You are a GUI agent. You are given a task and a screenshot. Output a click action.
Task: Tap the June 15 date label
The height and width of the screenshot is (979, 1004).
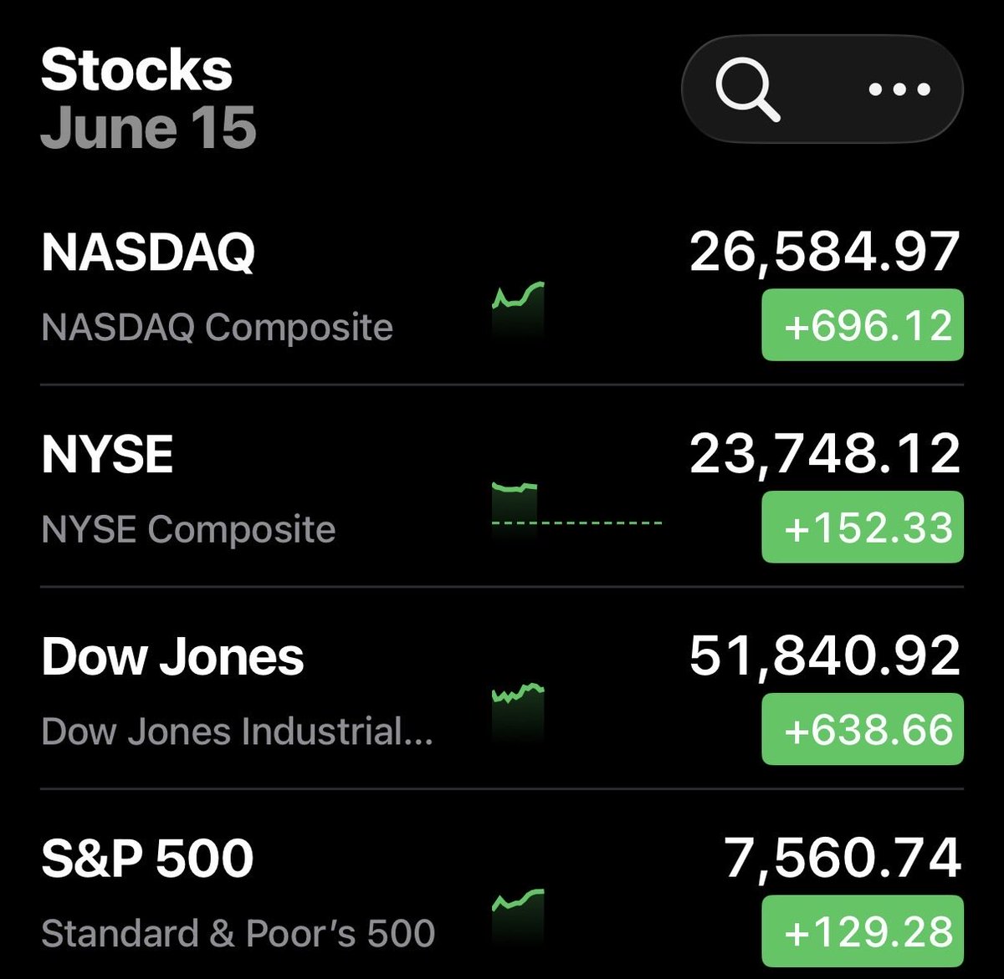point(148,128)
